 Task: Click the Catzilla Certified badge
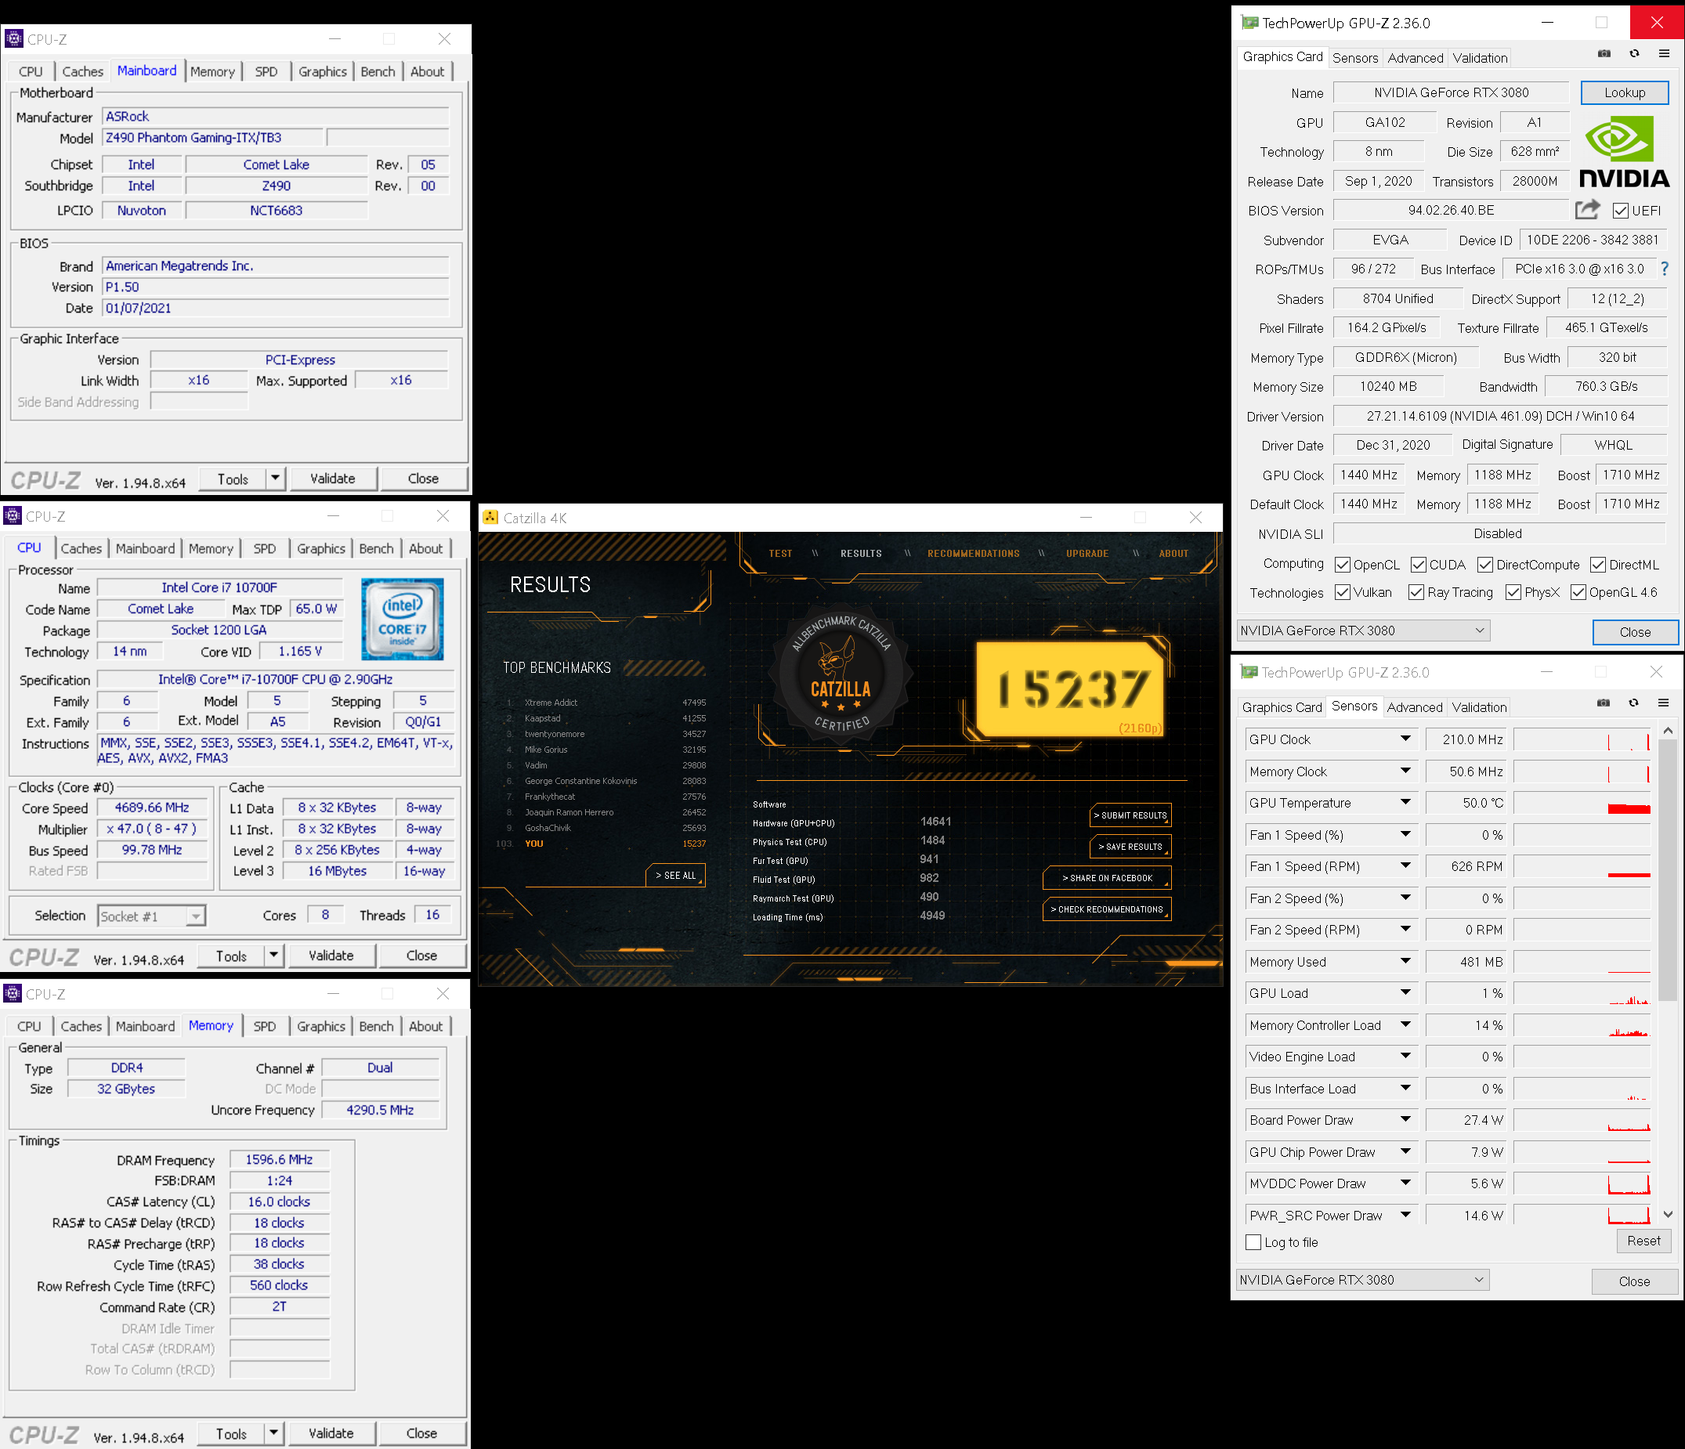click(x=841, y=674)
